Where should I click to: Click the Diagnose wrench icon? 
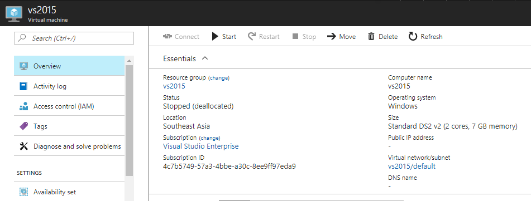click(23, 146)
